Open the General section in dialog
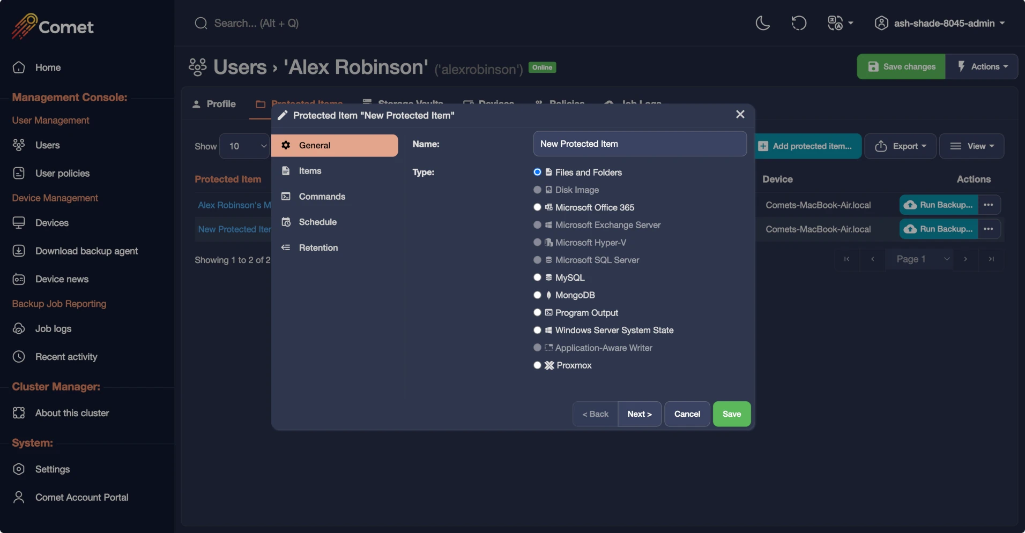Image resolution: width=1025 pixels, height=533 pixels. pos(335,145)
